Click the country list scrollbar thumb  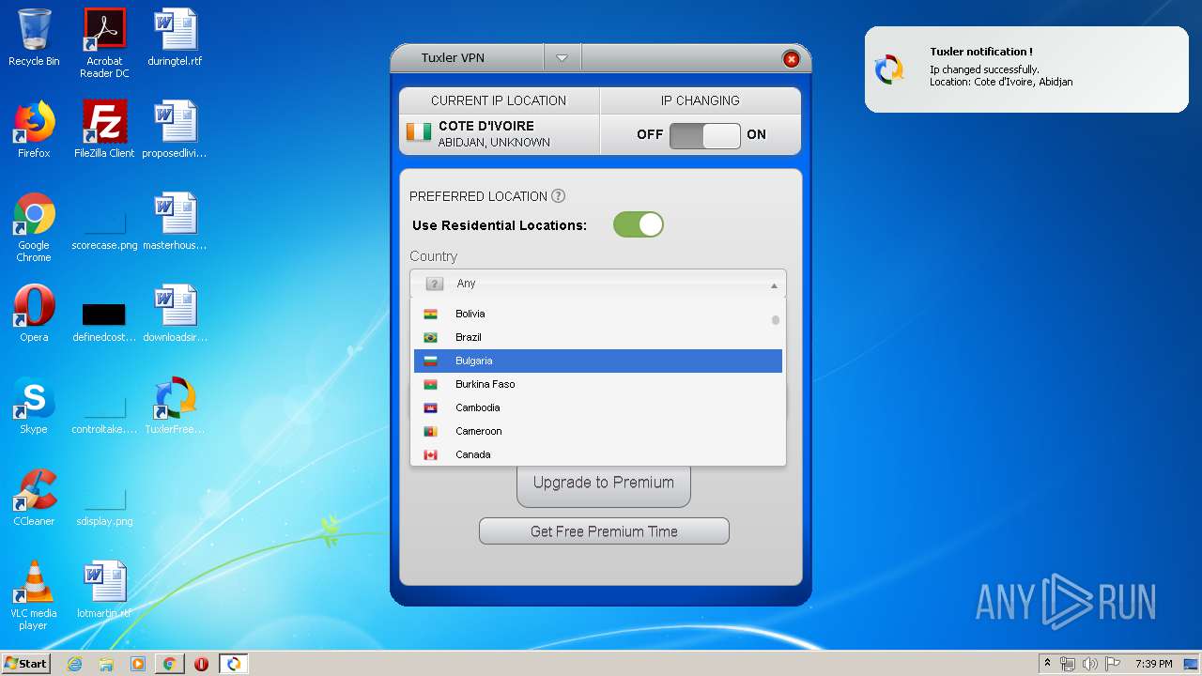pyautogui.click(x=776, y=320)
